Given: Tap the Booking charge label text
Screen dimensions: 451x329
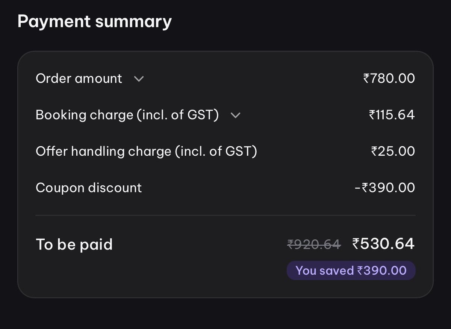Looking at the screenshot, I should coord(127,115).
